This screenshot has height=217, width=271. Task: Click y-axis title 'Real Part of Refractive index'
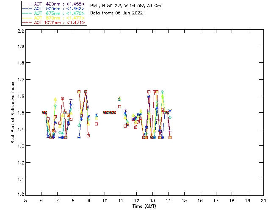pos(12,112)
